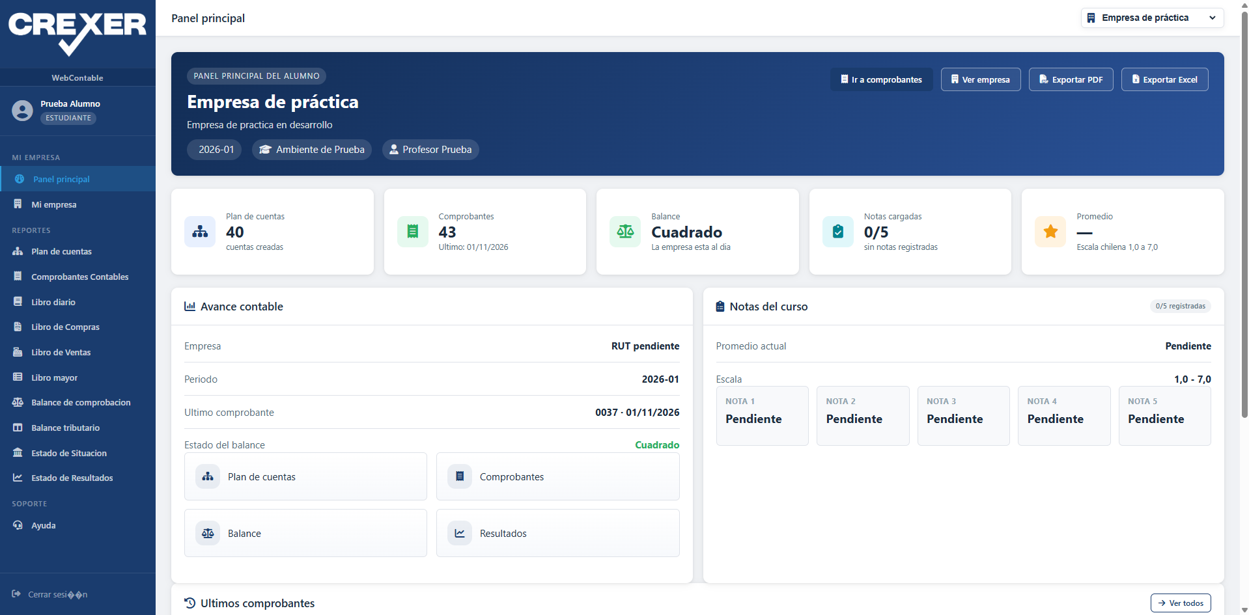
Task: Click Estado de Resultados chart icon
Action: click(x=18, y=478)
